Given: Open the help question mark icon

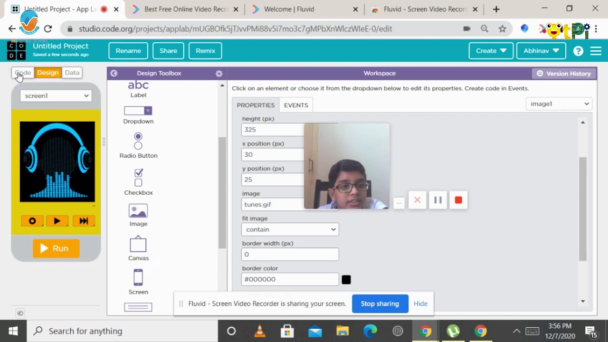Looking at the screenshot, I should click(578, 51).
